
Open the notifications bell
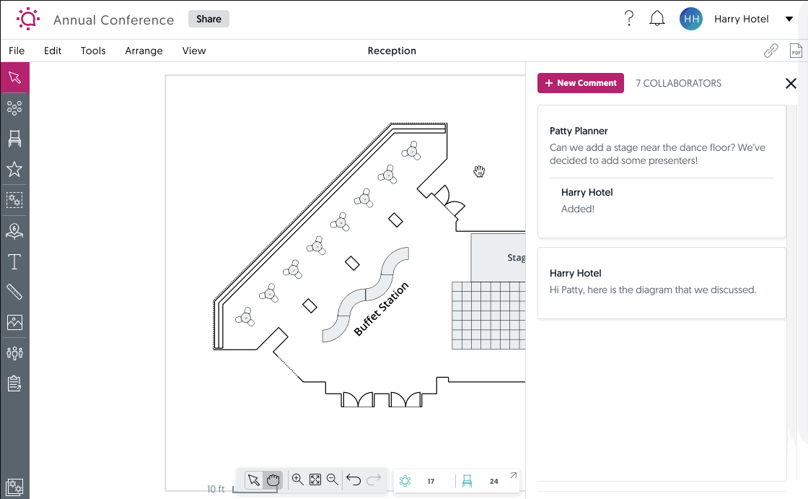point(657,18)
